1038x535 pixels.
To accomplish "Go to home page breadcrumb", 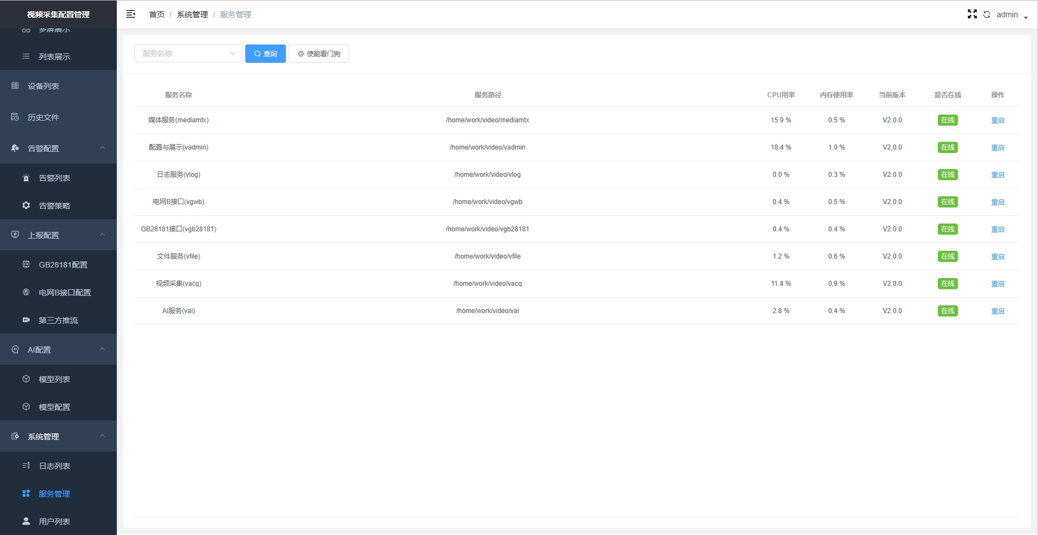I will [156, 14].
